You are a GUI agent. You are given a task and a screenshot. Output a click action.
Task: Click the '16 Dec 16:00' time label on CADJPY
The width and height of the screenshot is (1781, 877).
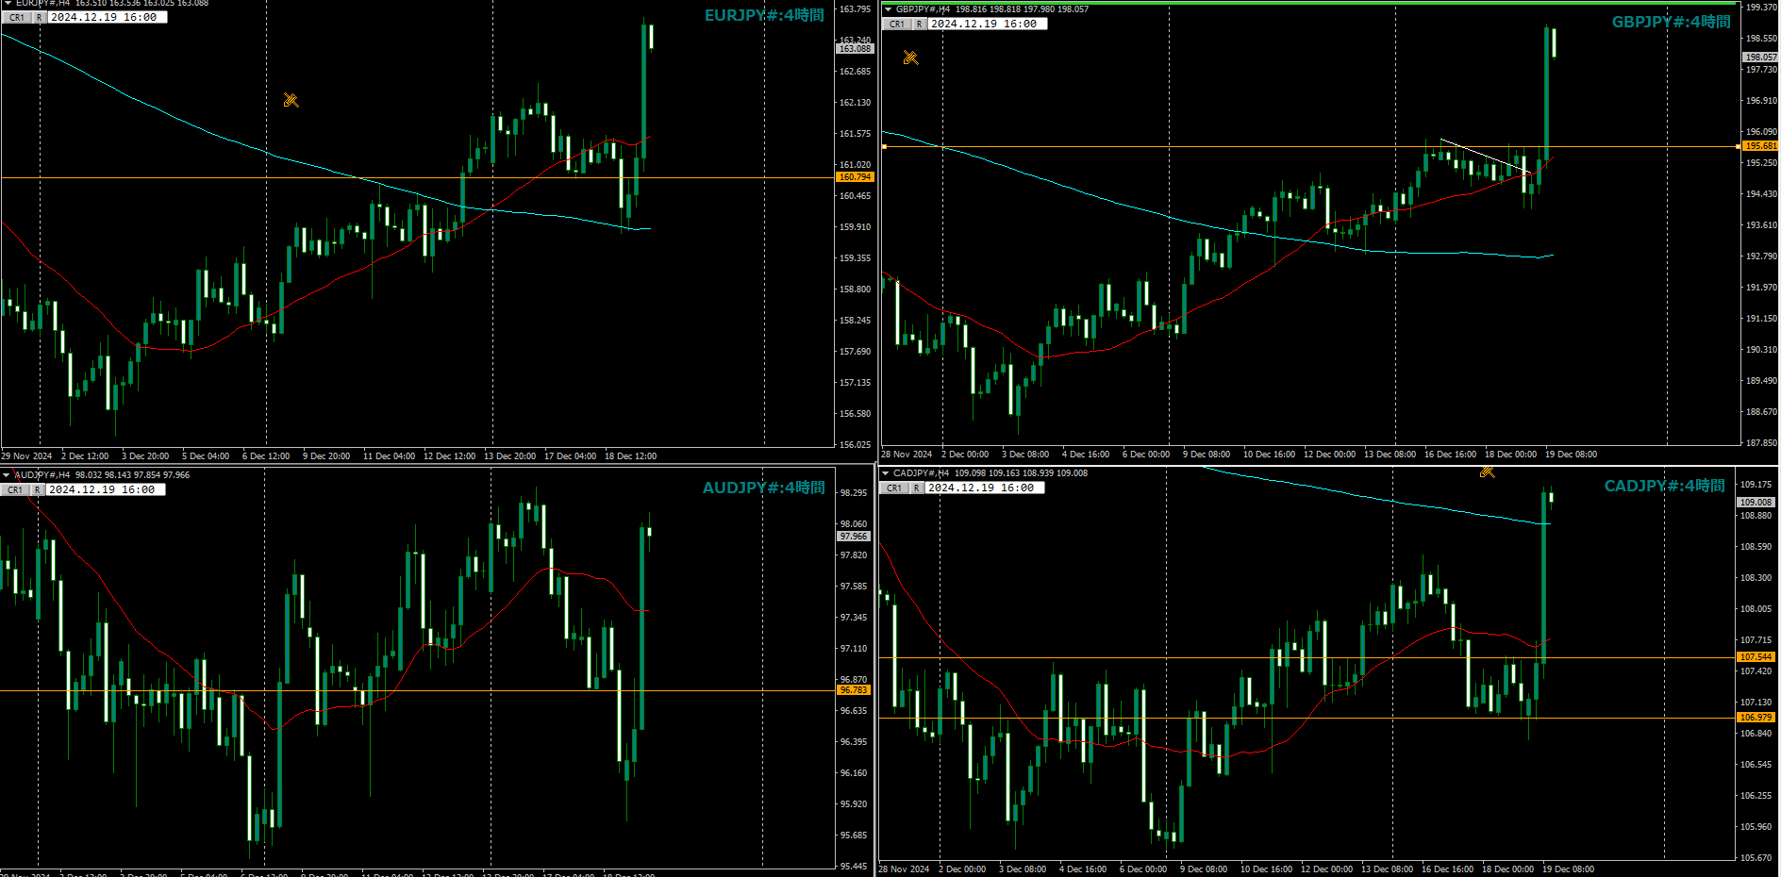point(1447,869)
